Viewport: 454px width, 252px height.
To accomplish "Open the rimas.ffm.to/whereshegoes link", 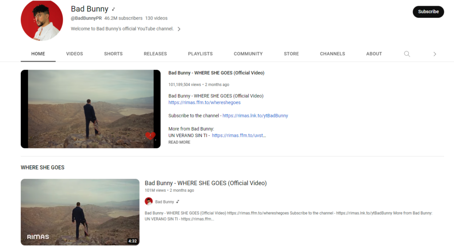I will [204, 102].
